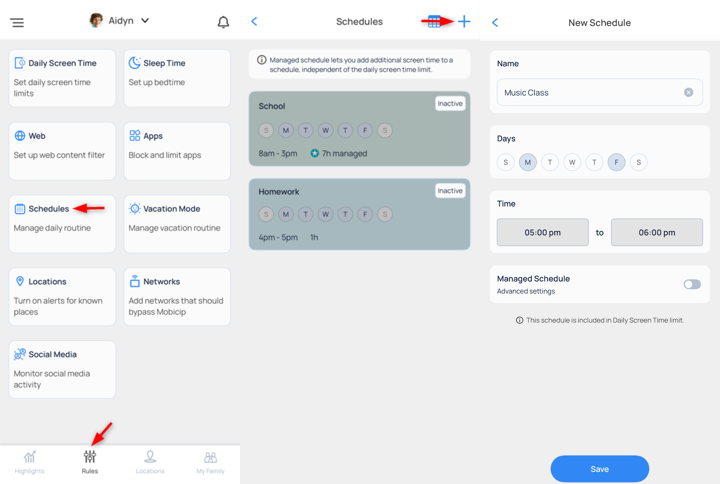Toggle Sunday in New Schedule days
Viewport: 720px width, 484px height.
(x=506, y=162)
